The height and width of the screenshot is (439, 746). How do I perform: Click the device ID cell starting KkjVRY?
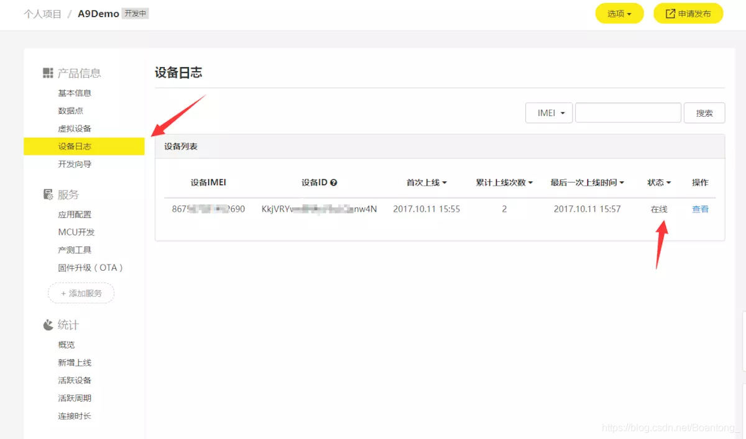319,209
